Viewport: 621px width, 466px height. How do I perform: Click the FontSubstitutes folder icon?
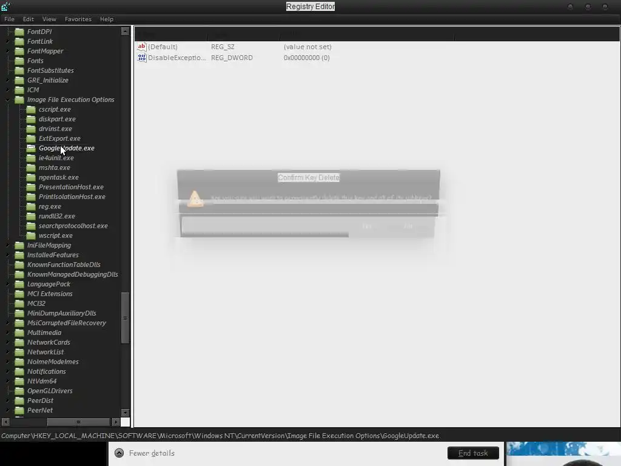[19, 70]
